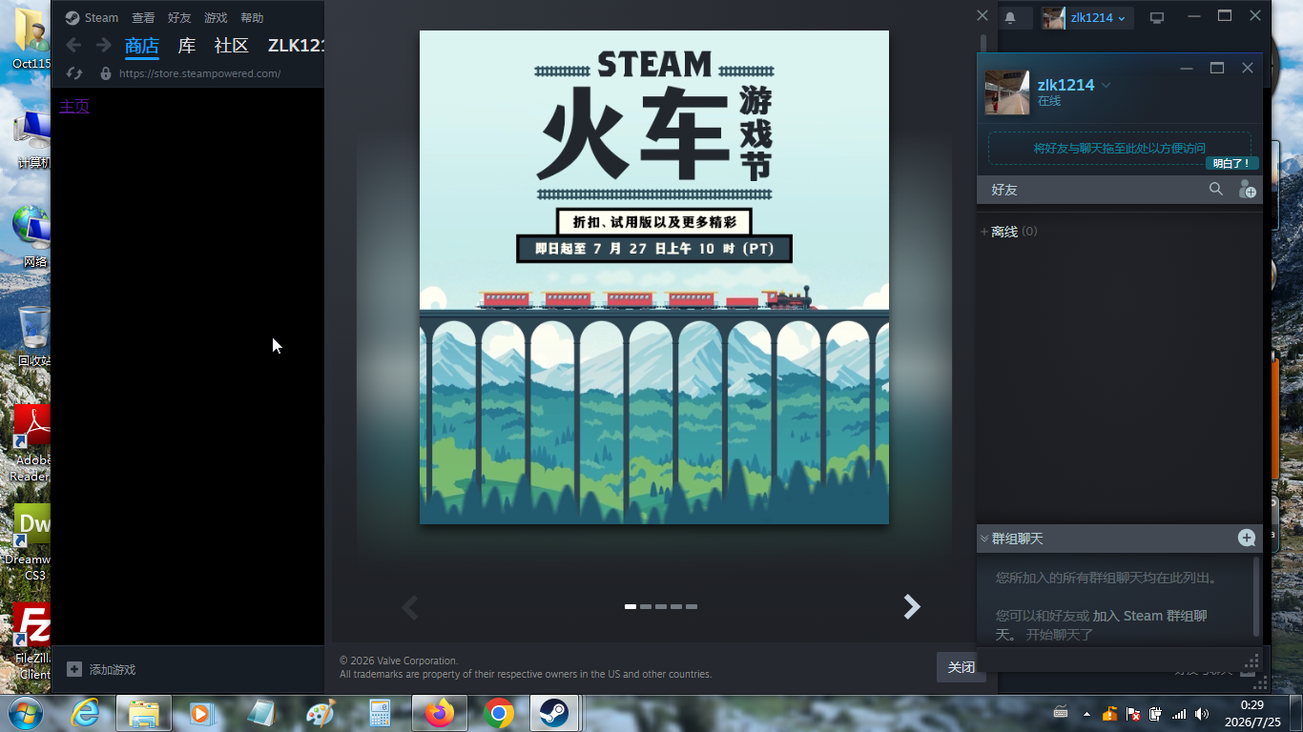
Task: Click the Steam icon in the taskbar
Action: coord(554,713)
